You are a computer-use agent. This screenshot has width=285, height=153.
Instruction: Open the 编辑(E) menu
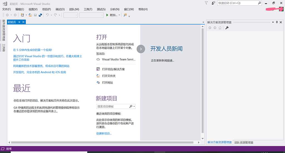20,9
